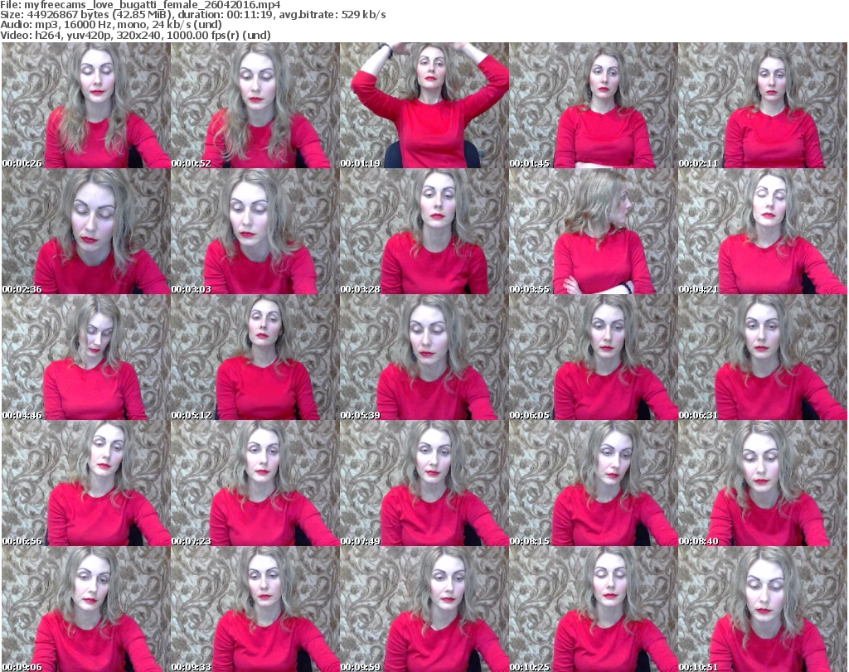Image resolution: width=849 pixels, height=672 pixels.
Task: Pick the thumbnail stamped 00:06:05
Action: [x=594, y=358]
